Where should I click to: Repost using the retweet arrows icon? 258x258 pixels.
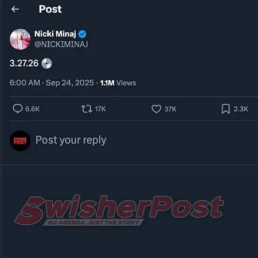(x=87, y=109)
